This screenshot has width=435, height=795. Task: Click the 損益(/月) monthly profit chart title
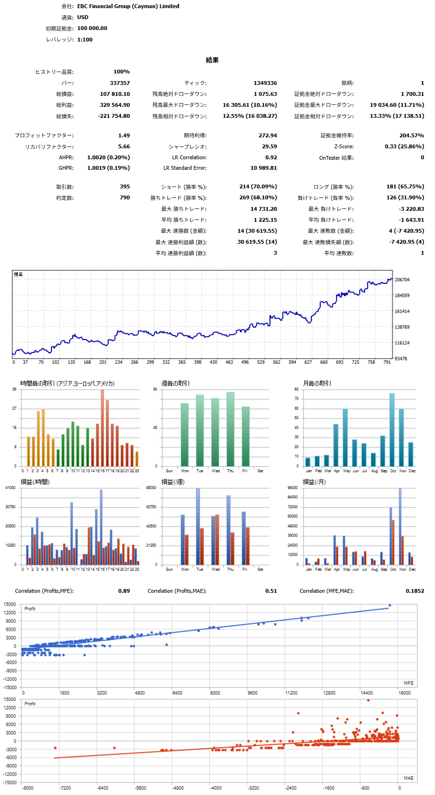(314, 482)
